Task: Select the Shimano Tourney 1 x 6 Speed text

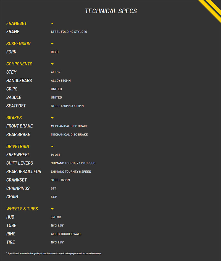Action: click(73, 163)
